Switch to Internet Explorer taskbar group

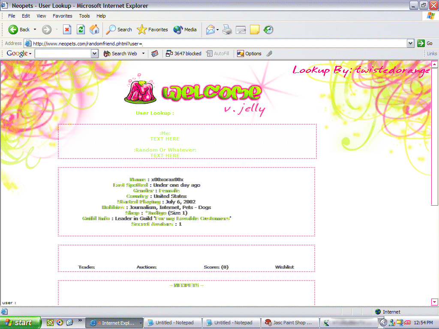click(x=114, y=323)
